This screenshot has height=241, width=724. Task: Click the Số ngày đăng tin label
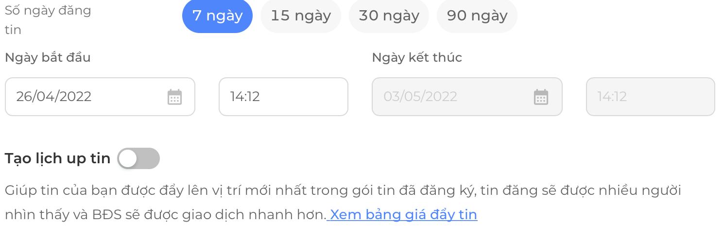click(x=48, y=20)
